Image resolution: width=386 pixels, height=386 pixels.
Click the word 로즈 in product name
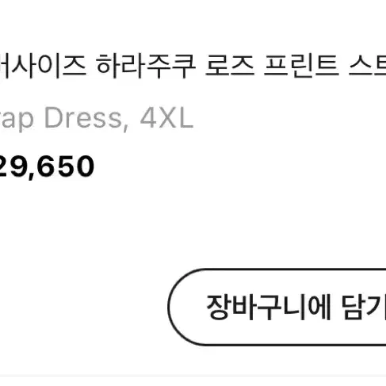point(230,66)
